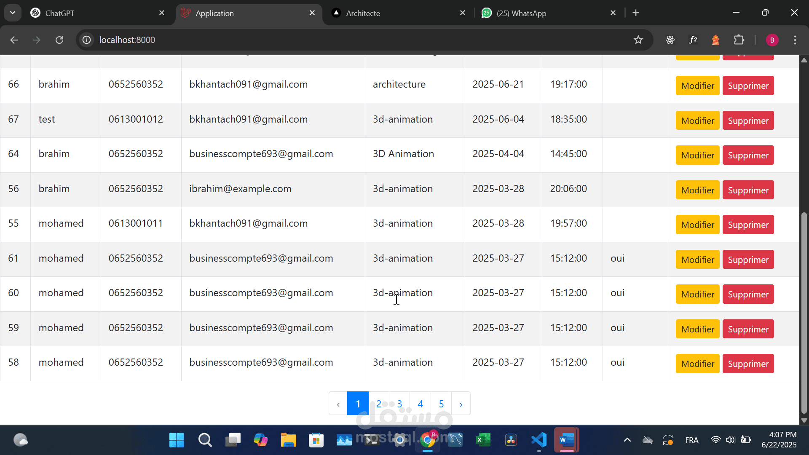Click Modifier for row 66
The width and height of the screenshot is (809, 455).
pos(697,86)
